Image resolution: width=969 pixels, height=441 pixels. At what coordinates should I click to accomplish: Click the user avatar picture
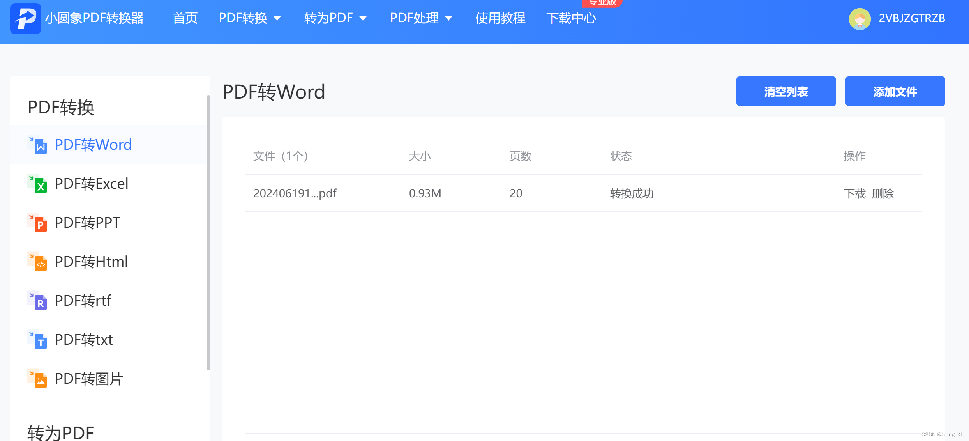coord(860,18)
